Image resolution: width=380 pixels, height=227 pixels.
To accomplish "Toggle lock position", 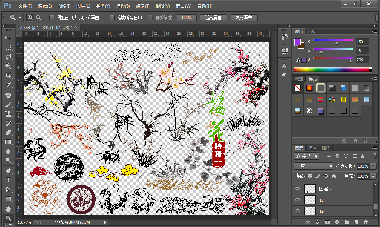I will (326, 176).
